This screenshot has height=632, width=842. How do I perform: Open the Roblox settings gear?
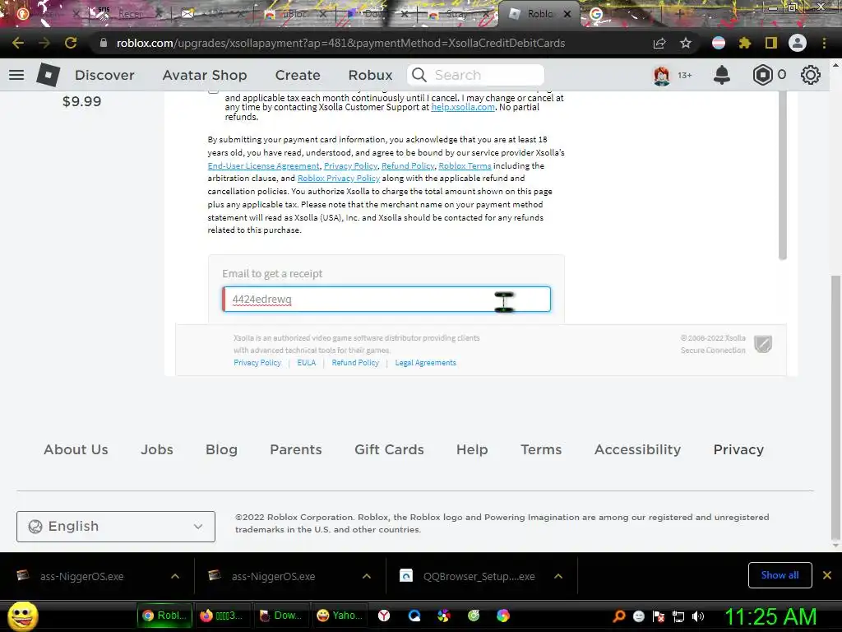tap(810, 75)
